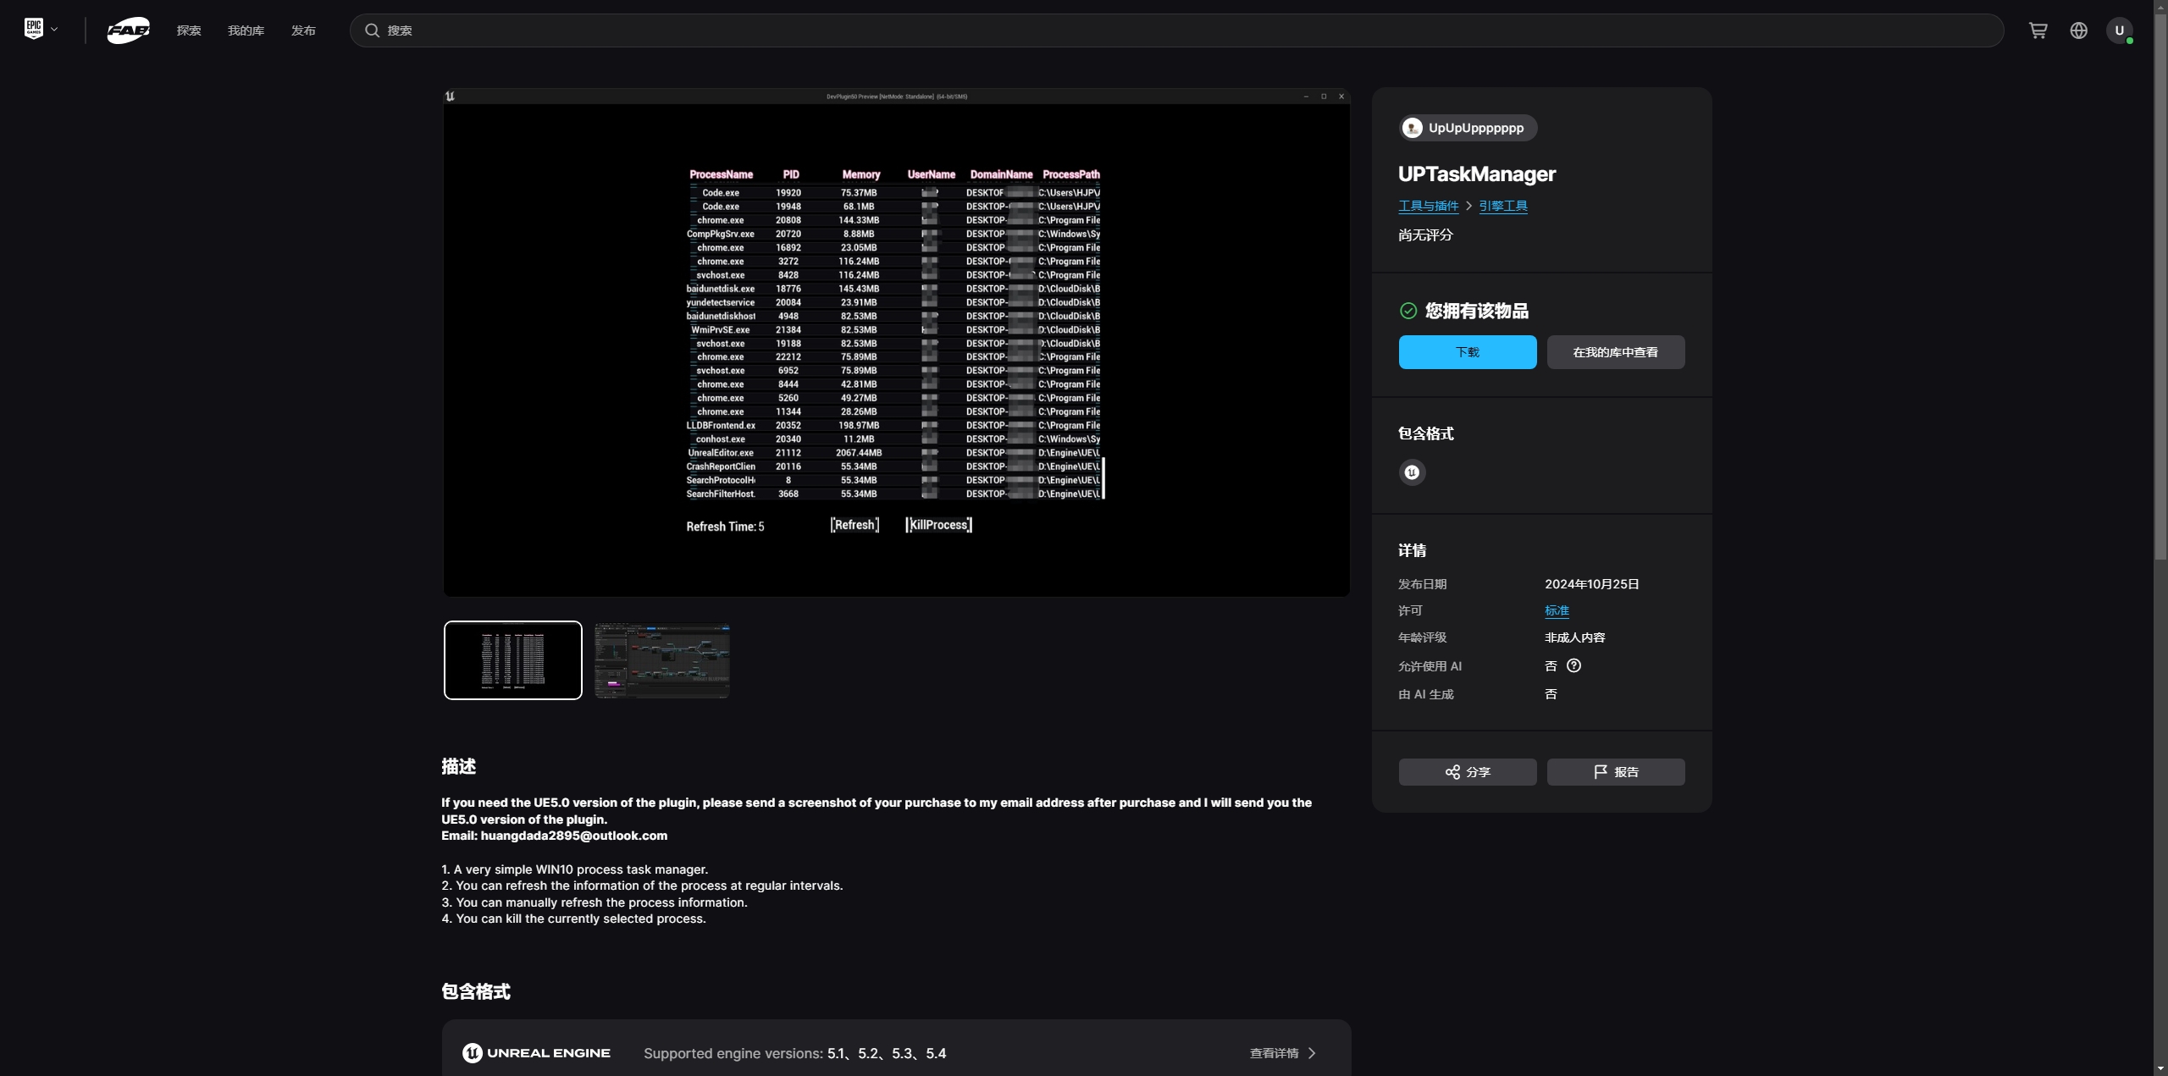
Task: Open the shopping cart icon
Action: 2038,30
